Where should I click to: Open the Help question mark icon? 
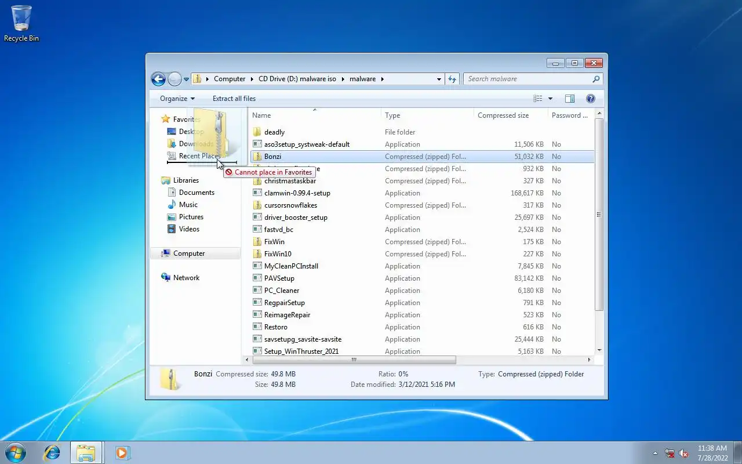click(591, 99)
